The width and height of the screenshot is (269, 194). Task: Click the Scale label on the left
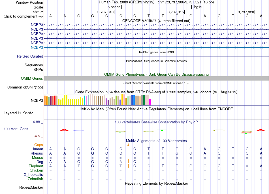(38, 7)
